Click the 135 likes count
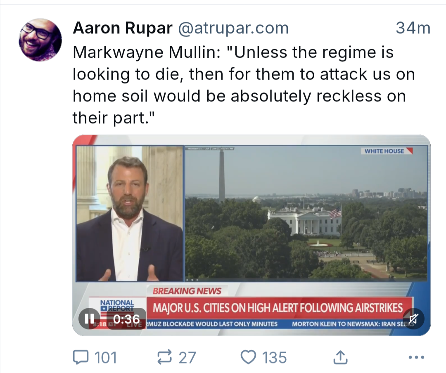Viewport: 446px width, 373px height. (x=274, y=357)
